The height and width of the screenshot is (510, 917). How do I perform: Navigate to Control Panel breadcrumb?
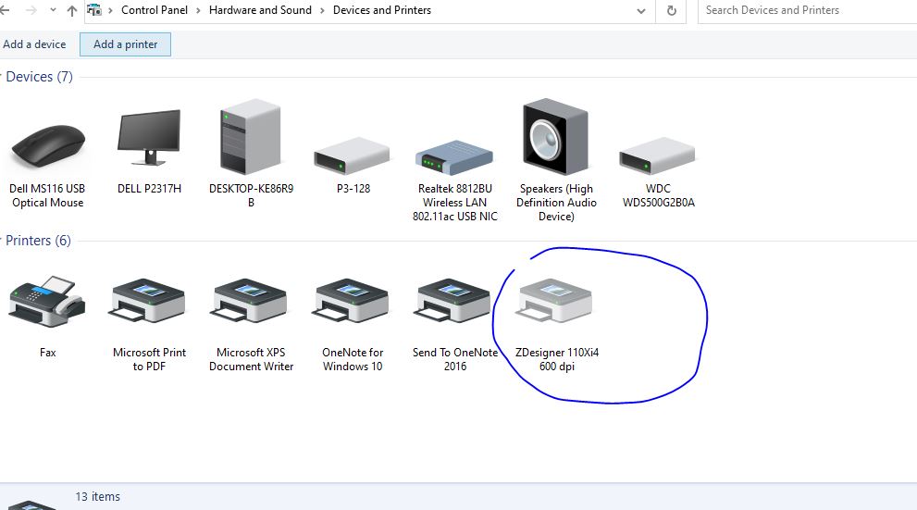tap(155, 10)
